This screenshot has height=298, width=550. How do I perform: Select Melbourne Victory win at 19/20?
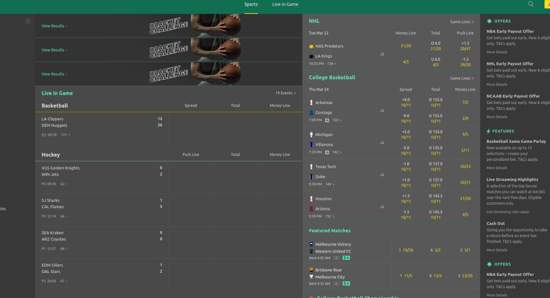pyautogui.click(x=406, y=250)
